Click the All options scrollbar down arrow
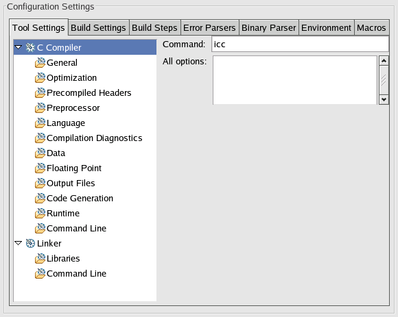The image size is (398, 317). (x=384, y=99)
